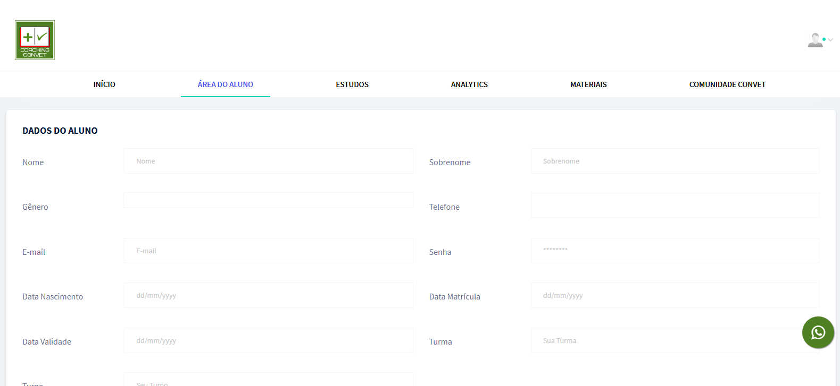This screenshot has height=386, width=840.
Task: Click into the Sobrenome text field
Action: pyautogui.click(x=675, y=161)
